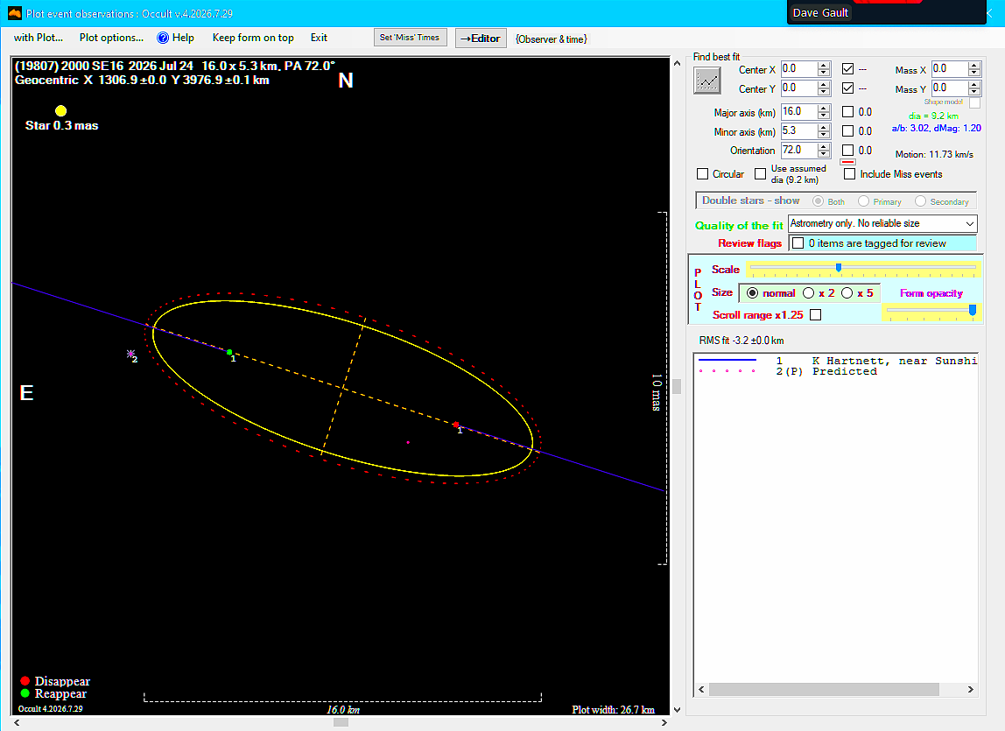Click the Form opacity slider thumb
This screenshot has height=731, width=1005.
pos(973,311)
